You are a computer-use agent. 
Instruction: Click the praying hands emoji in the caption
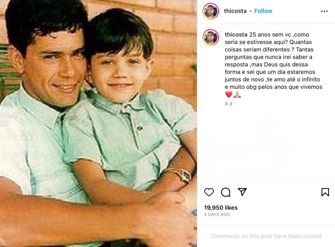pyautogui.click(x=237, y=94)
